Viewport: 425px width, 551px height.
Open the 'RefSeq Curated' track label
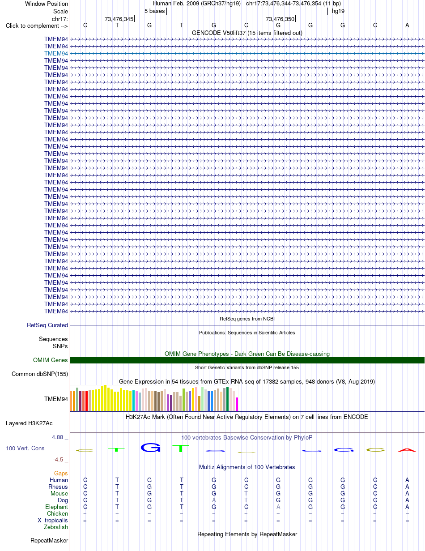[x=47, y=325]
